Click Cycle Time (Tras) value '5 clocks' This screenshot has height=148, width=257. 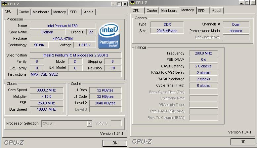tap(203, 86)
